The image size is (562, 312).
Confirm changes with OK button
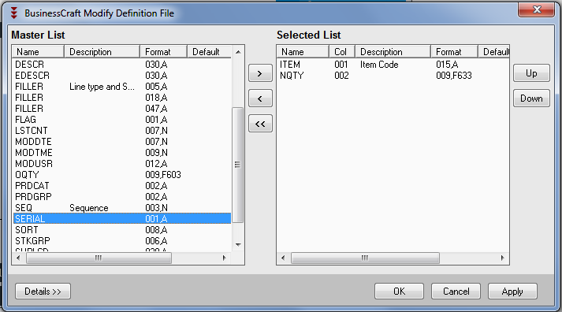(x=399, y=292)
